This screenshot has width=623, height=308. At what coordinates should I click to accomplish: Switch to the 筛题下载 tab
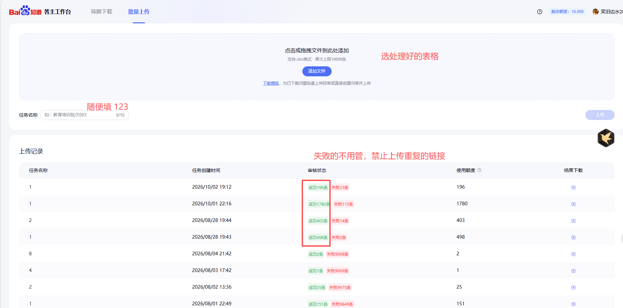102,12
